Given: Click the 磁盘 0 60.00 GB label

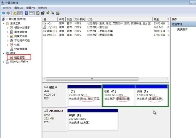Looking at the screenshot, I should pos(50,95).
